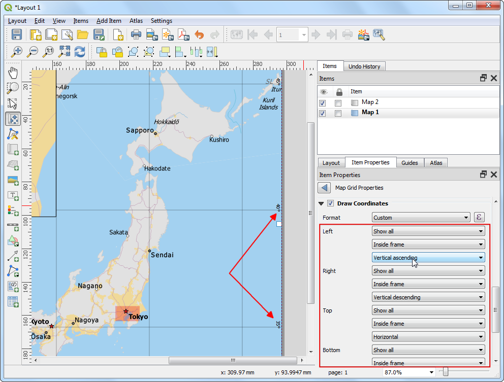
Task: Click the Zoom Full icon
Action: point(65,52)
